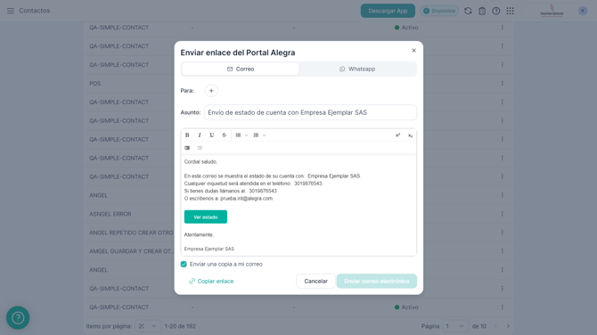Open the items por página dropdown
This screenshot has width=597, height=335.
click(148, 326)
